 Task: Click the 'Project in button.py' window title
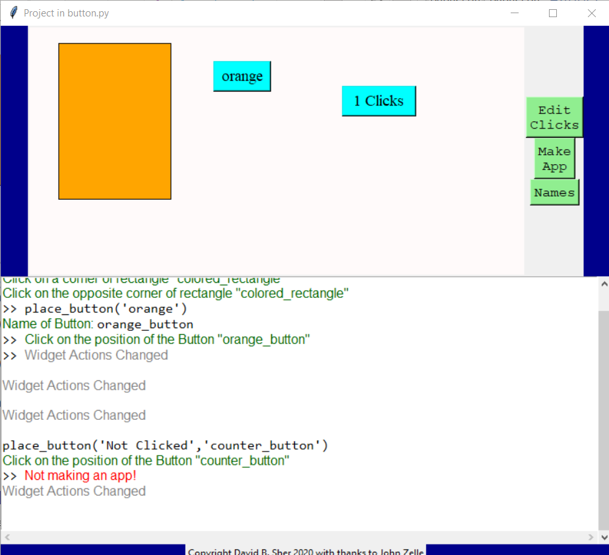pyautogui.click(x=66, y=13)
